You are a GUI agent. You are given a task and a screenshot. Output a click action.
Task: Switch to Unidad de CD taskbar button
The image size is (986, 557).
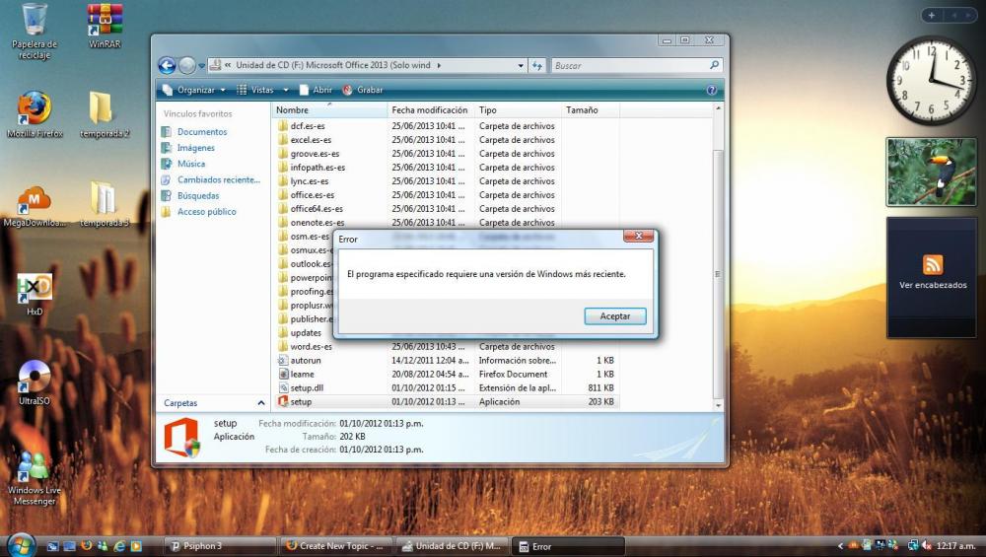click(x=453, y=546)
